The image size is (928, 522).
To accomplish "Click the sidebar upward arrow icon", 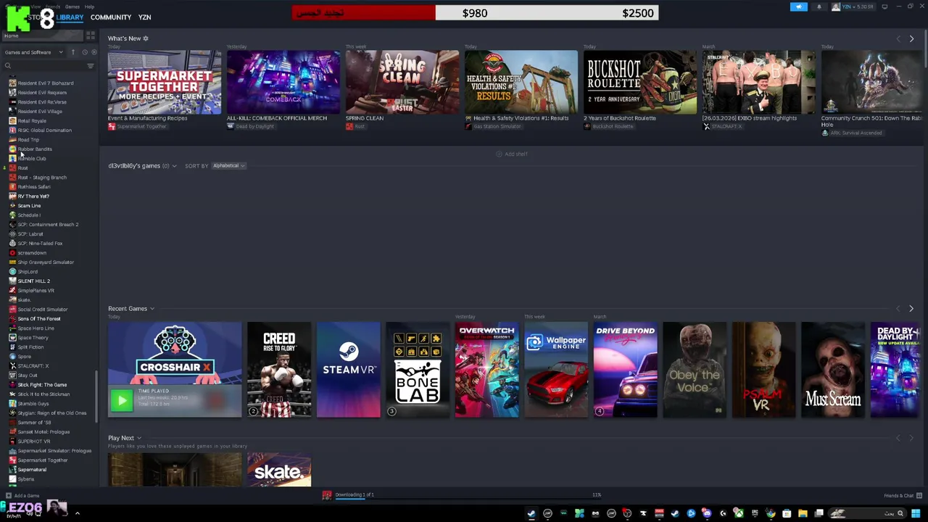I will [x=72, y=52].
